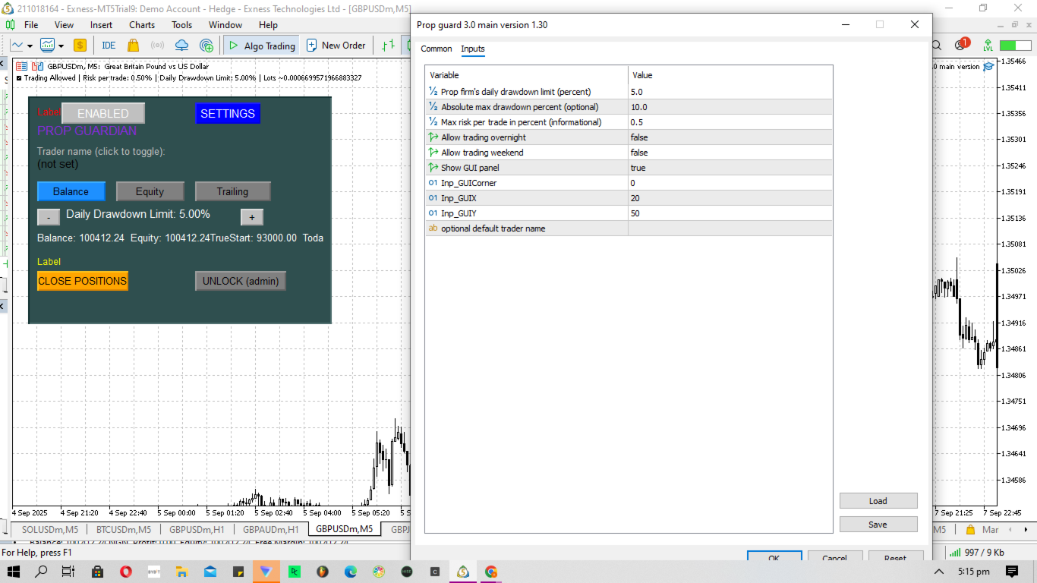
Task: Select the Trailing mode button
Action: point(233,191)
